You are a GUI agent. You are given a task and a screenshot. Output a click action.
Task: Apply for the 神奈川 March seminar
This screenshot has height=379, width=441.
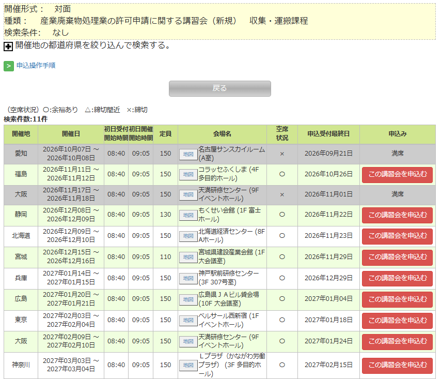tap(397, 366)
